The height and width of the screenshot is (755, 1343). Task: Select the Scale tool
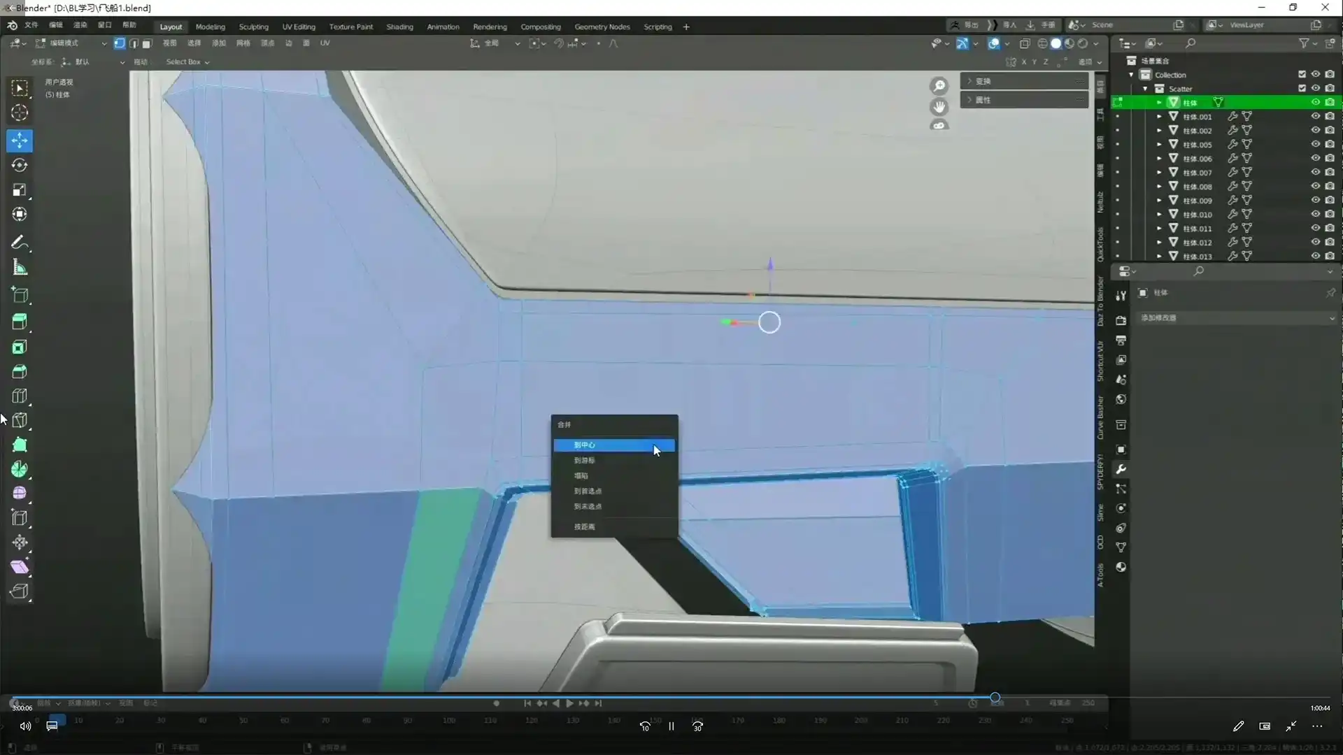20,190
